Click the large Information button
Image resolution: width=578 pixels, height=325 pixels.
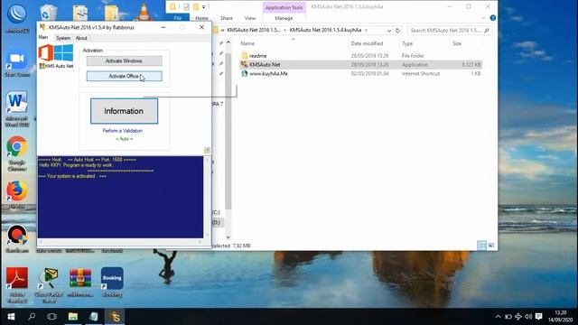pyautogui.click(x=125, y=111)
